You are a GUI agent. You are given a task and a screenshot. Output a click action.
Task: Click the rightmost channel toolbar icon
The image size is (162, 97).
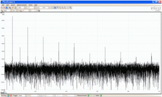(x=39, y=11)
